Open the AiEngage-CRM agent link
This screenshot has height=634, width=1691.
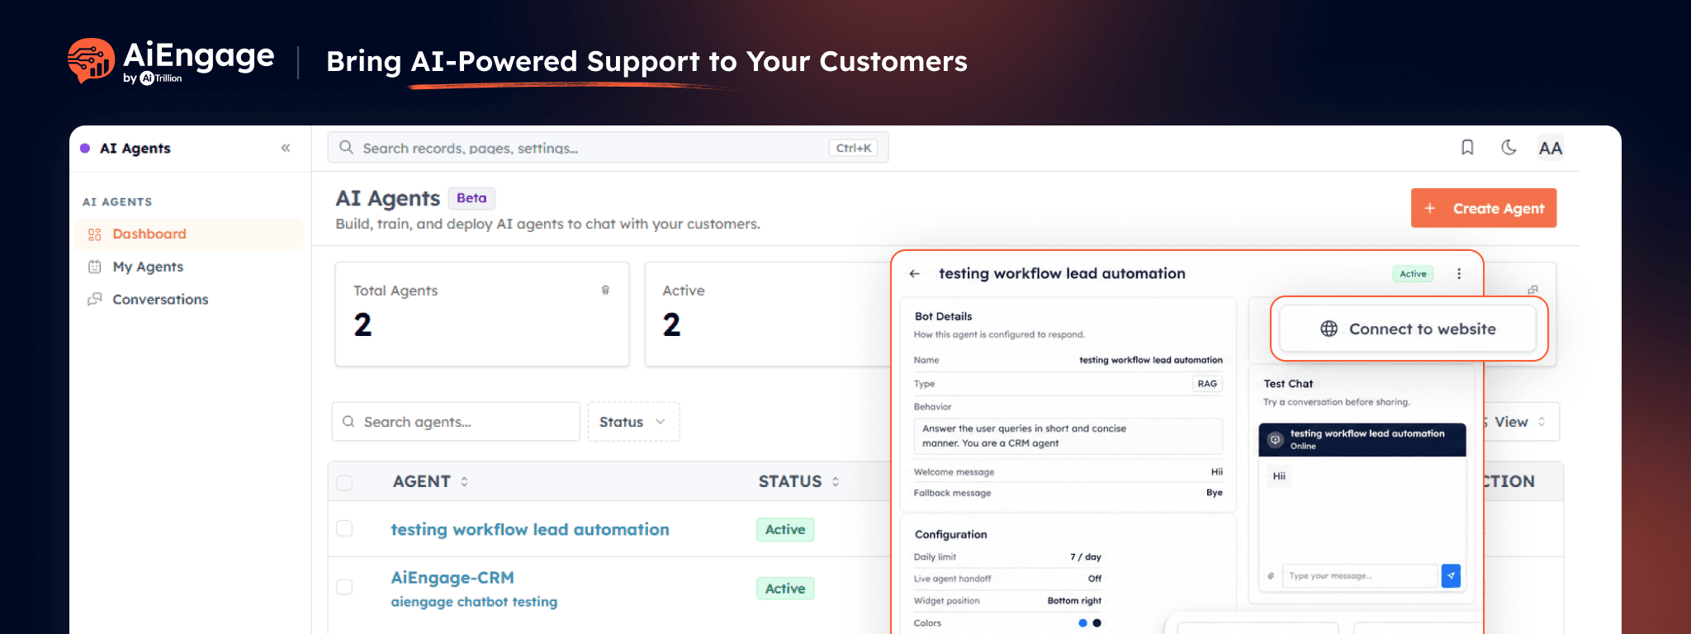tap(452, 578)
